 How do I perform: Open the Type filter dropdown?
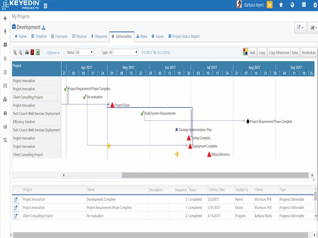tap(124, 52)
